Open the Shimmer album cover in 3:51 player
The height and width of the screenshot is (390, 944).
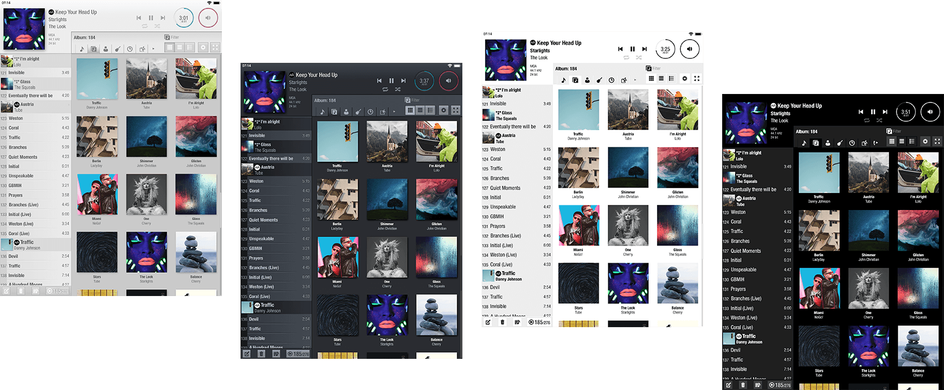[x=869, y=230]
